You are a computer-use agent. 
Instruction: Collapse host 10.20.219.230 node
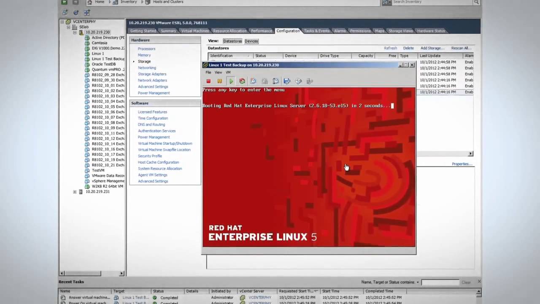pos(75,32)
